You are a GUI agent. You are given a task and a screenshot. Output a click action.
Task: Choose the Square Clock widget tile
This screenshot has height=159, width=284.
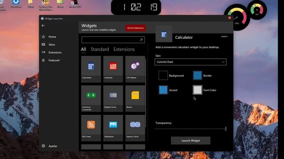(135, 128)
